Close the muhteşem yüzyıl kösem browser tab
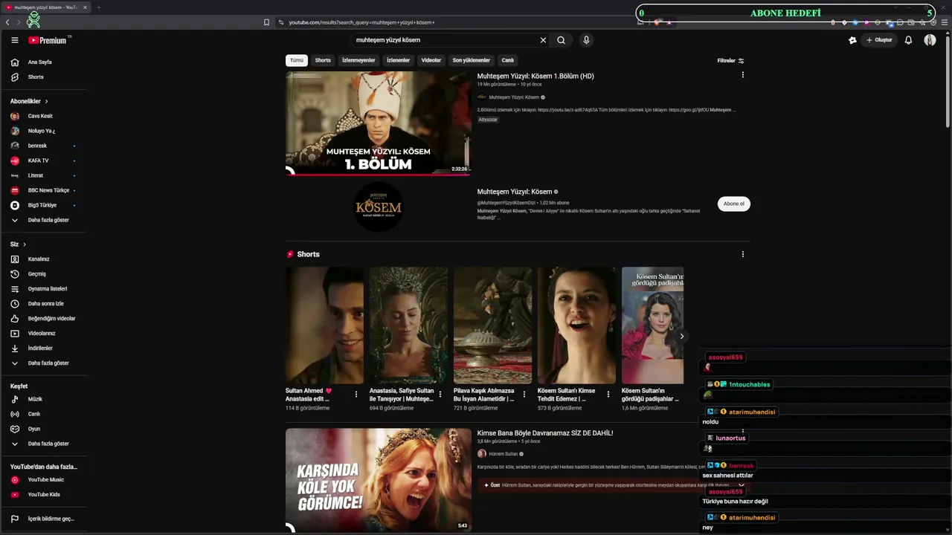This screenshot has width=952, height=535. click(x=85, y=7)
